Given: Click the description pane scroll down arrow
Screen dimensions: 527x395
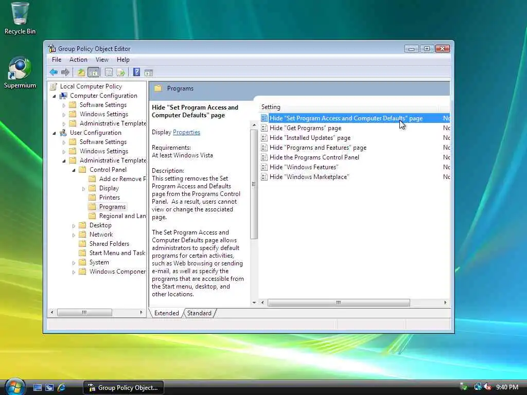Looking at the screenshot, I should (x=254, y=302).
